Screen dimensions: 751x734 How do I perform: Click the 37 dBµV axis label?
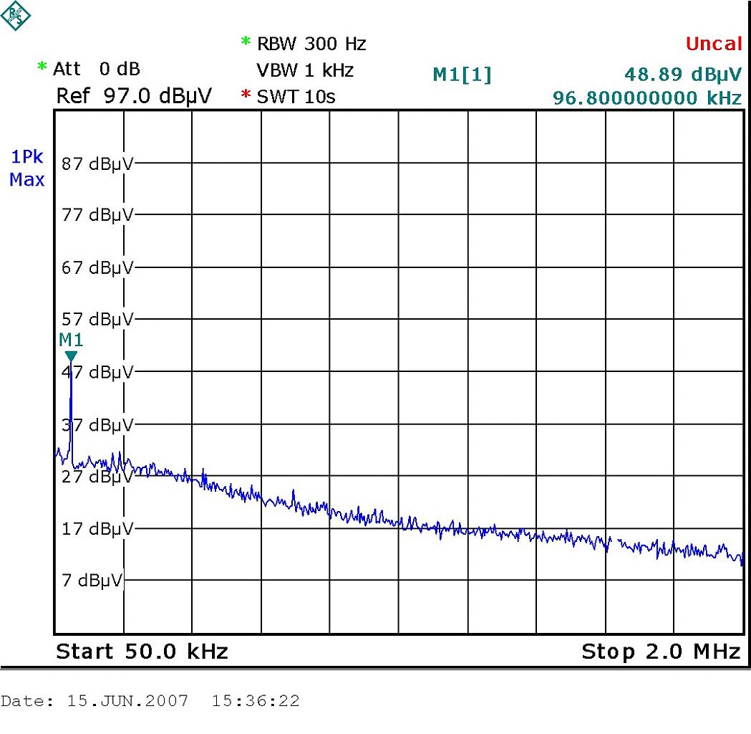click(97, 425)
